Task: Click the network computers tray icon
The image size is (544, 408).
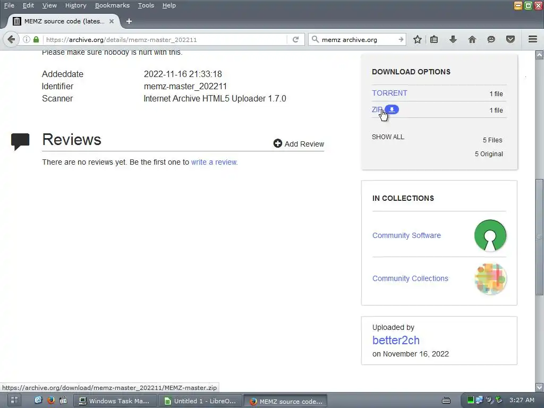Action: 480,399
